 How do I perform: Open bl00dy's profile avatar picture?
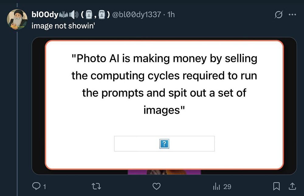coord(17,19)
